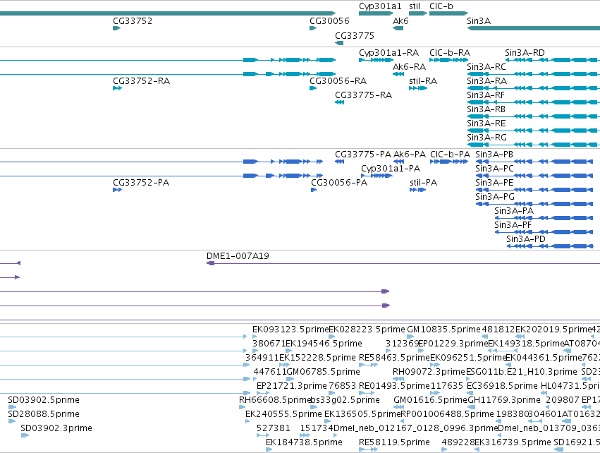Viewport: 600px width, 453px height.
Task: Select the ESG011b.E21_H10.3prime EST label
Action: pos(521,372)
